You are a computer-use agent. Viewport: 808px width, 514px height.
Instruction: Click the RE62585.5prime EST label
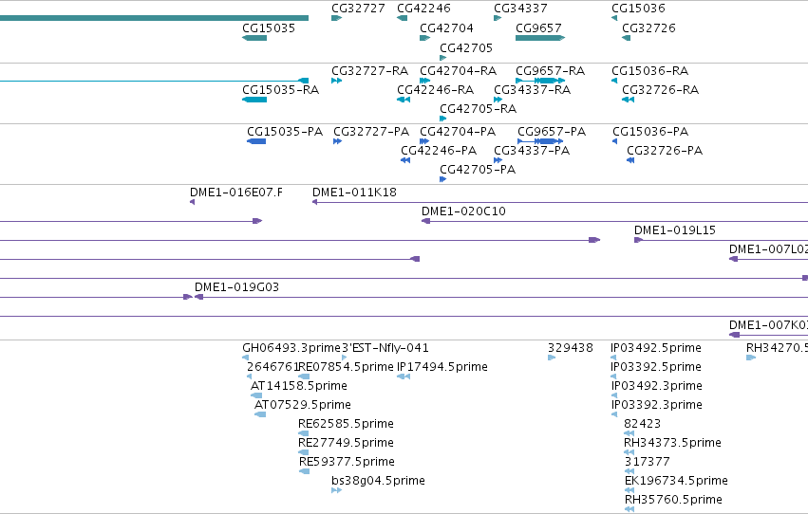click(x=346, y=424)
